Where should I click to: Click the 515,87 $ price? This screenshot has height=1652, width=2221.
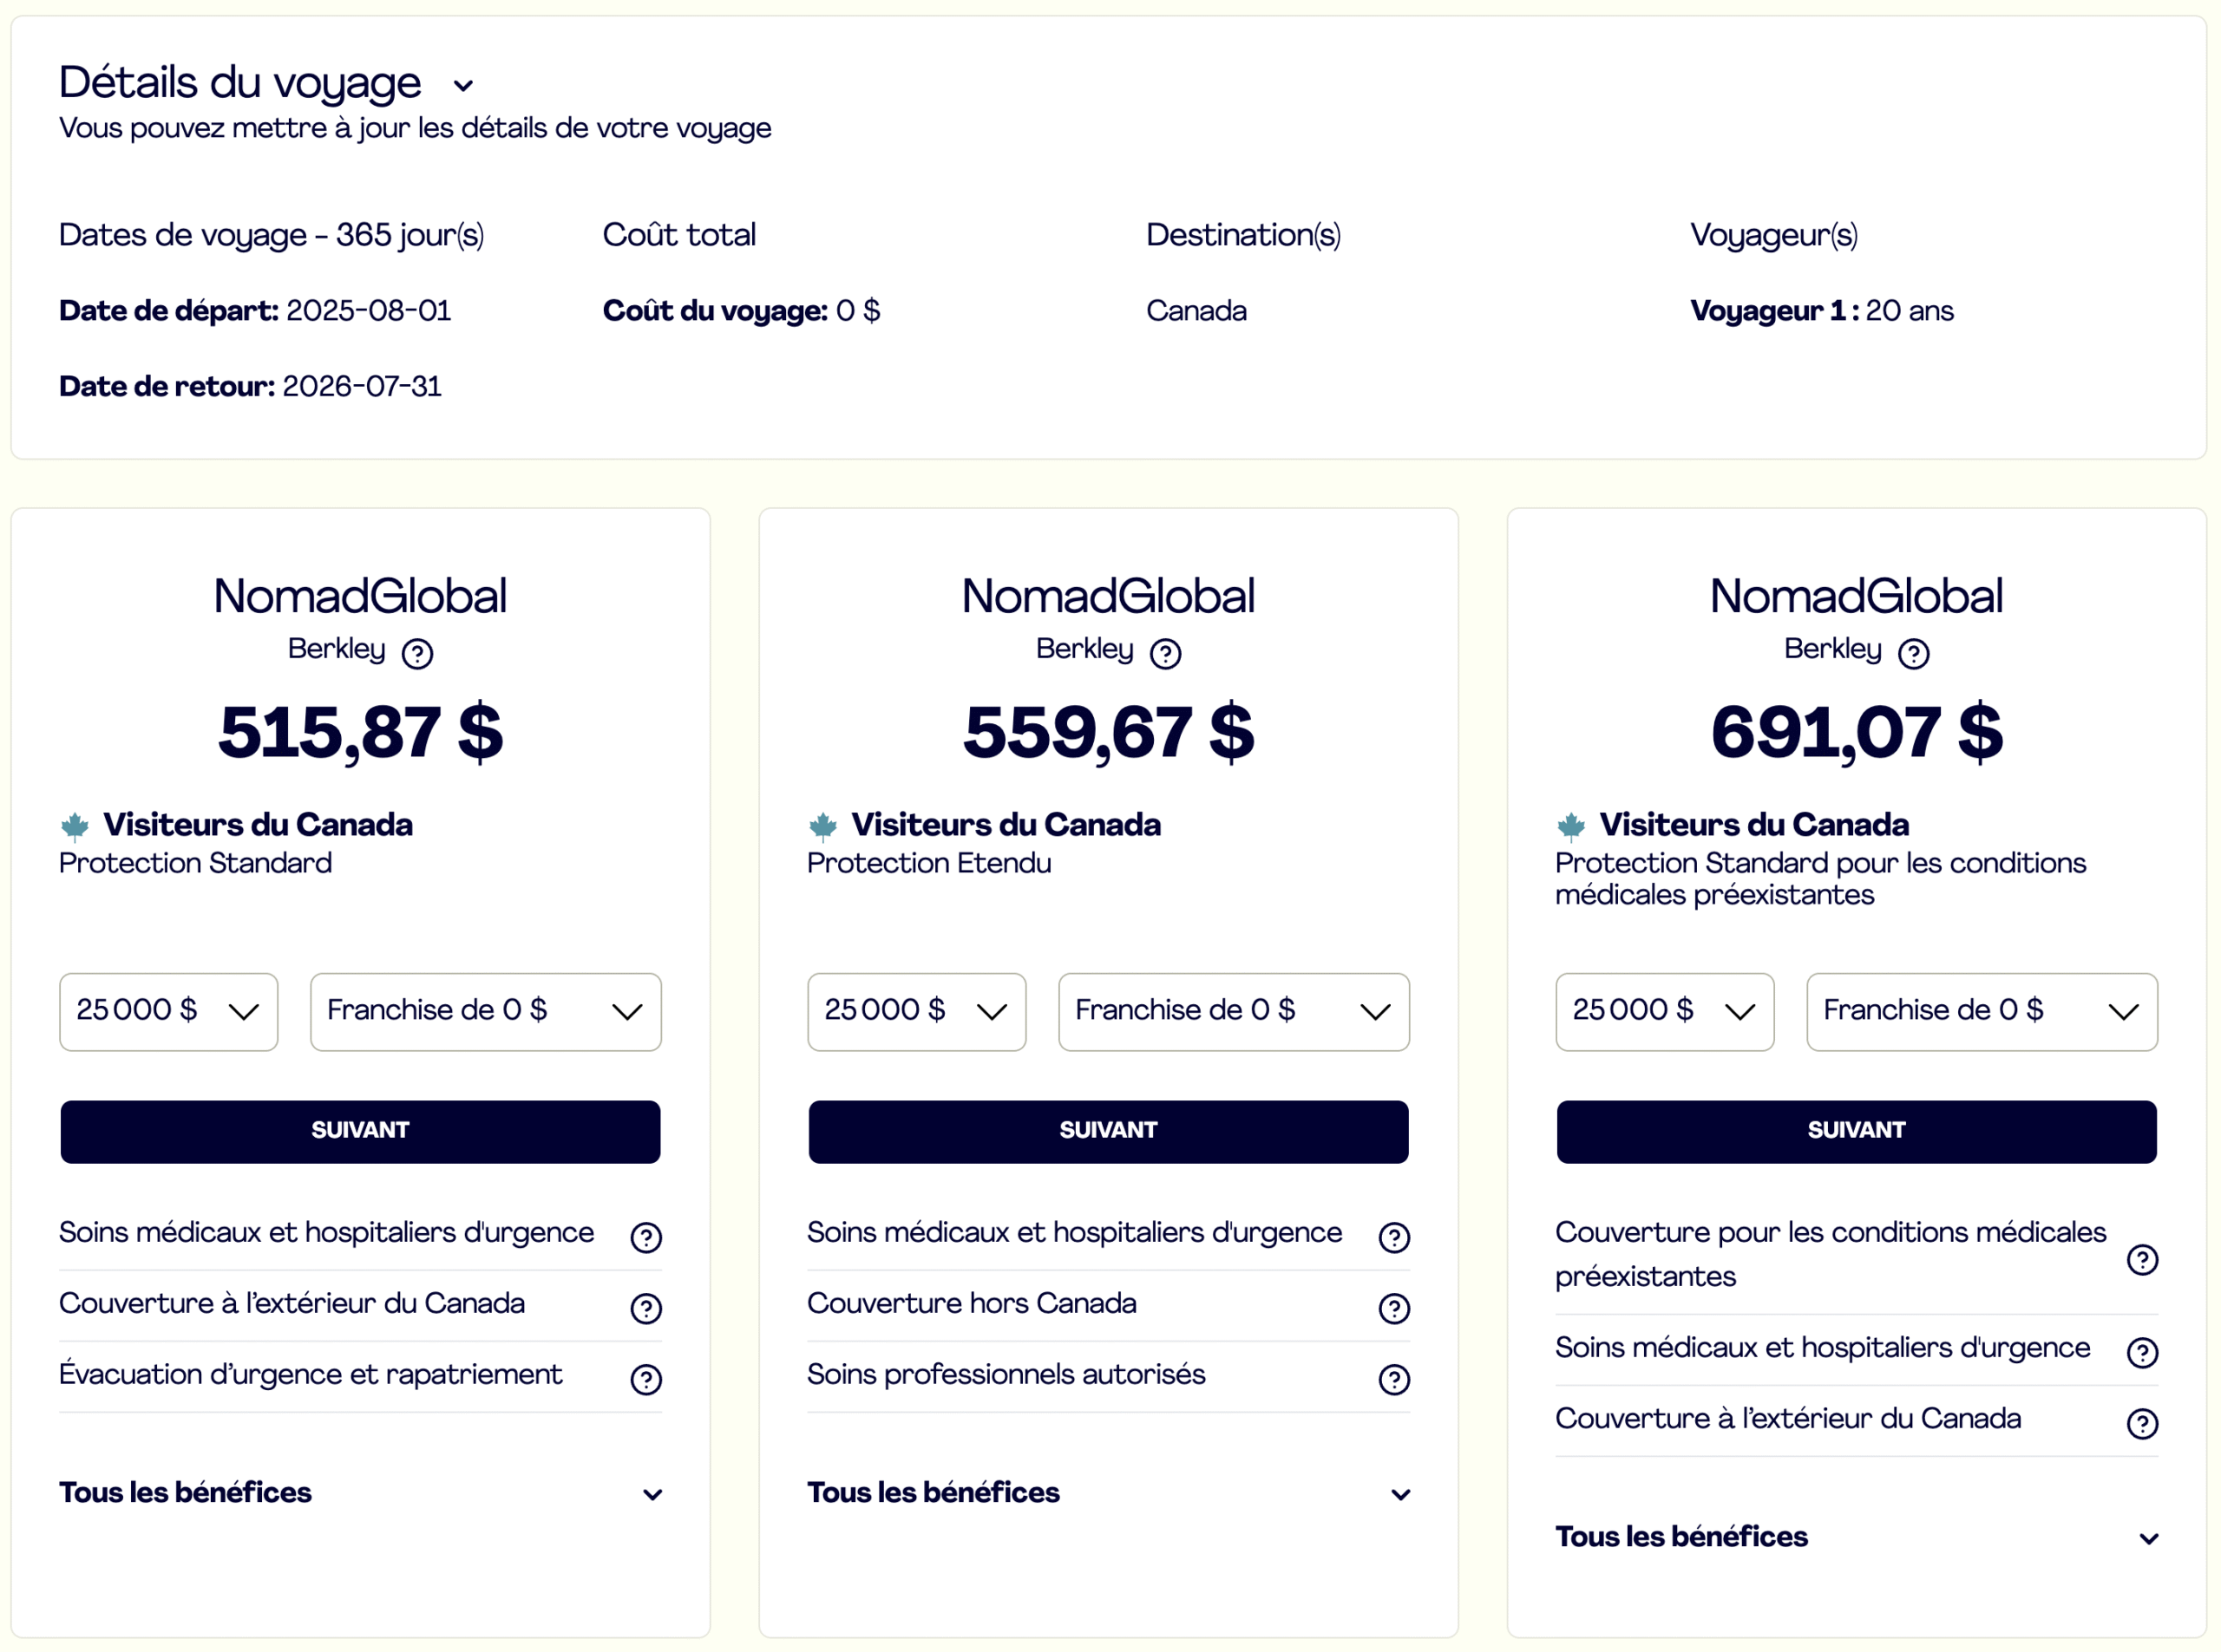(x=360, y=733)
